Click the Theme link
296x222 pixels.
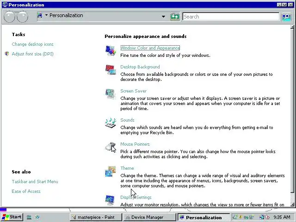tap(127, 168)
